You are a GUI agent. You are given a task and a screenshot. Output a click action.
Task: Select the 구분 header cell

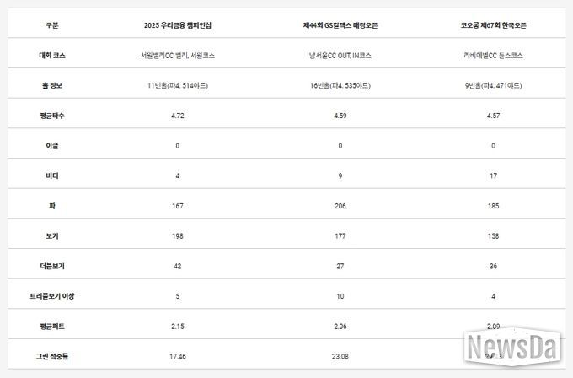[53, 25]
